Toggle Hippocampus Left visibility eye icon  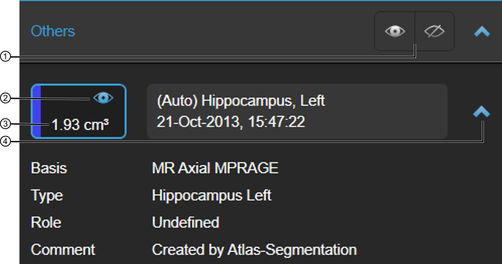tap(103, 97)
